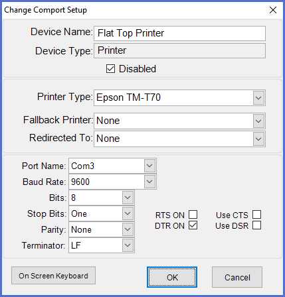Check the Use DSR option
The height and width of the screenshot is (297, 285).
(256, 225)
